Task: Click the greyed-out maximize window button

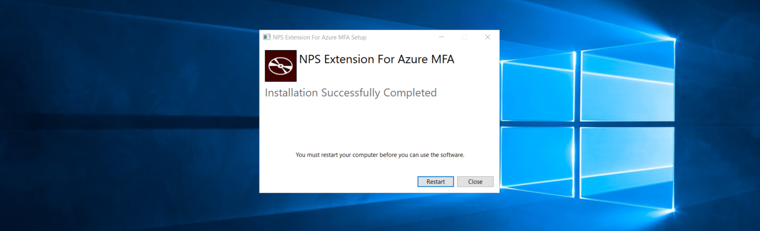Action: (x=465, y=37)
